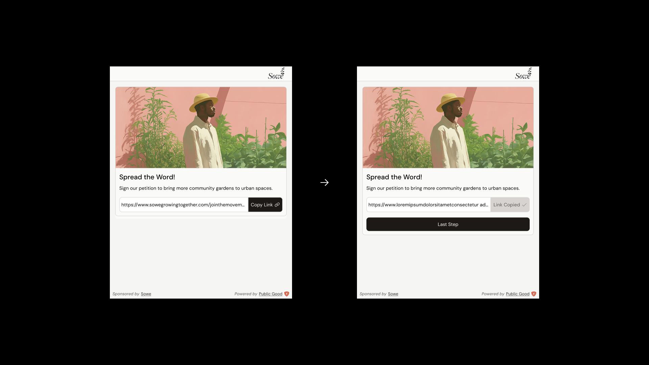Open the Sowe sponsor link in right panel
Screen dimensions: 649x365
click(x=393, y=294)
